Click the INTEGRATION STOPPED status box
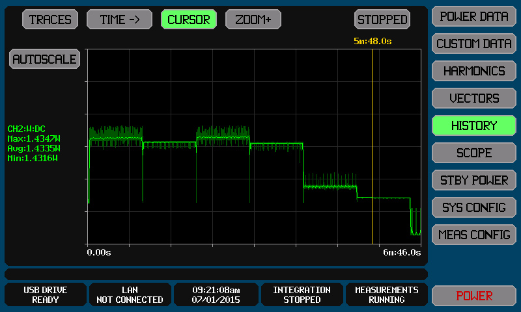The height and width of the screenshot is (312, 521). 302,294
